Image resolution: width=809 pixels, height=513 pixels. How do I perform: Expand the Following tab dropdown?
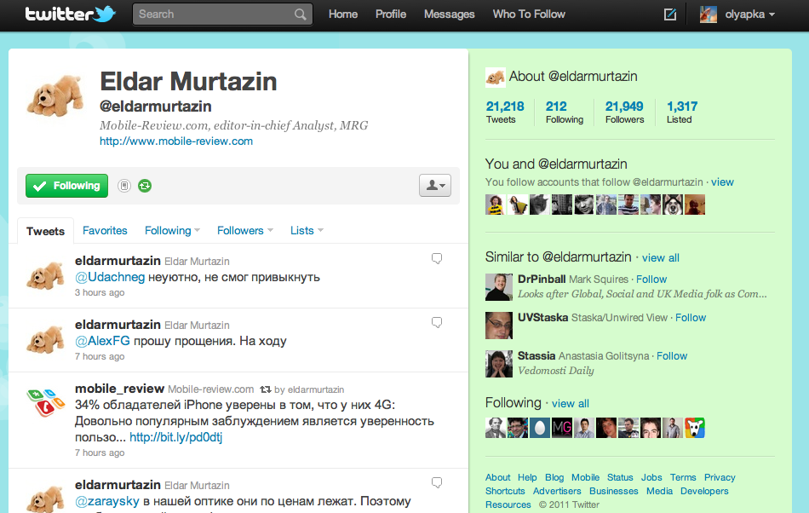[x=197, y=231]
